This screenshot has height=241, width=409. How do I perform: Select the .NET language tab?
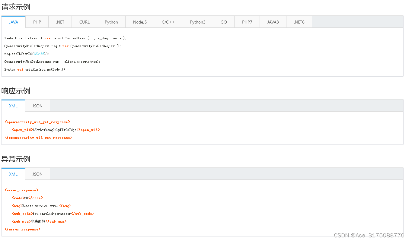(60, 22)
